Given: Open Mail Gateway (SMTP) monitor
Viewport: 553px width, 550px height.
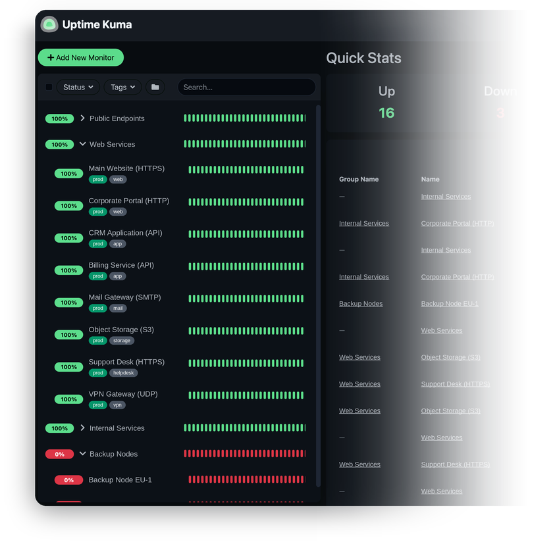Looking at the screenshot, I should [x=124, y=297].
